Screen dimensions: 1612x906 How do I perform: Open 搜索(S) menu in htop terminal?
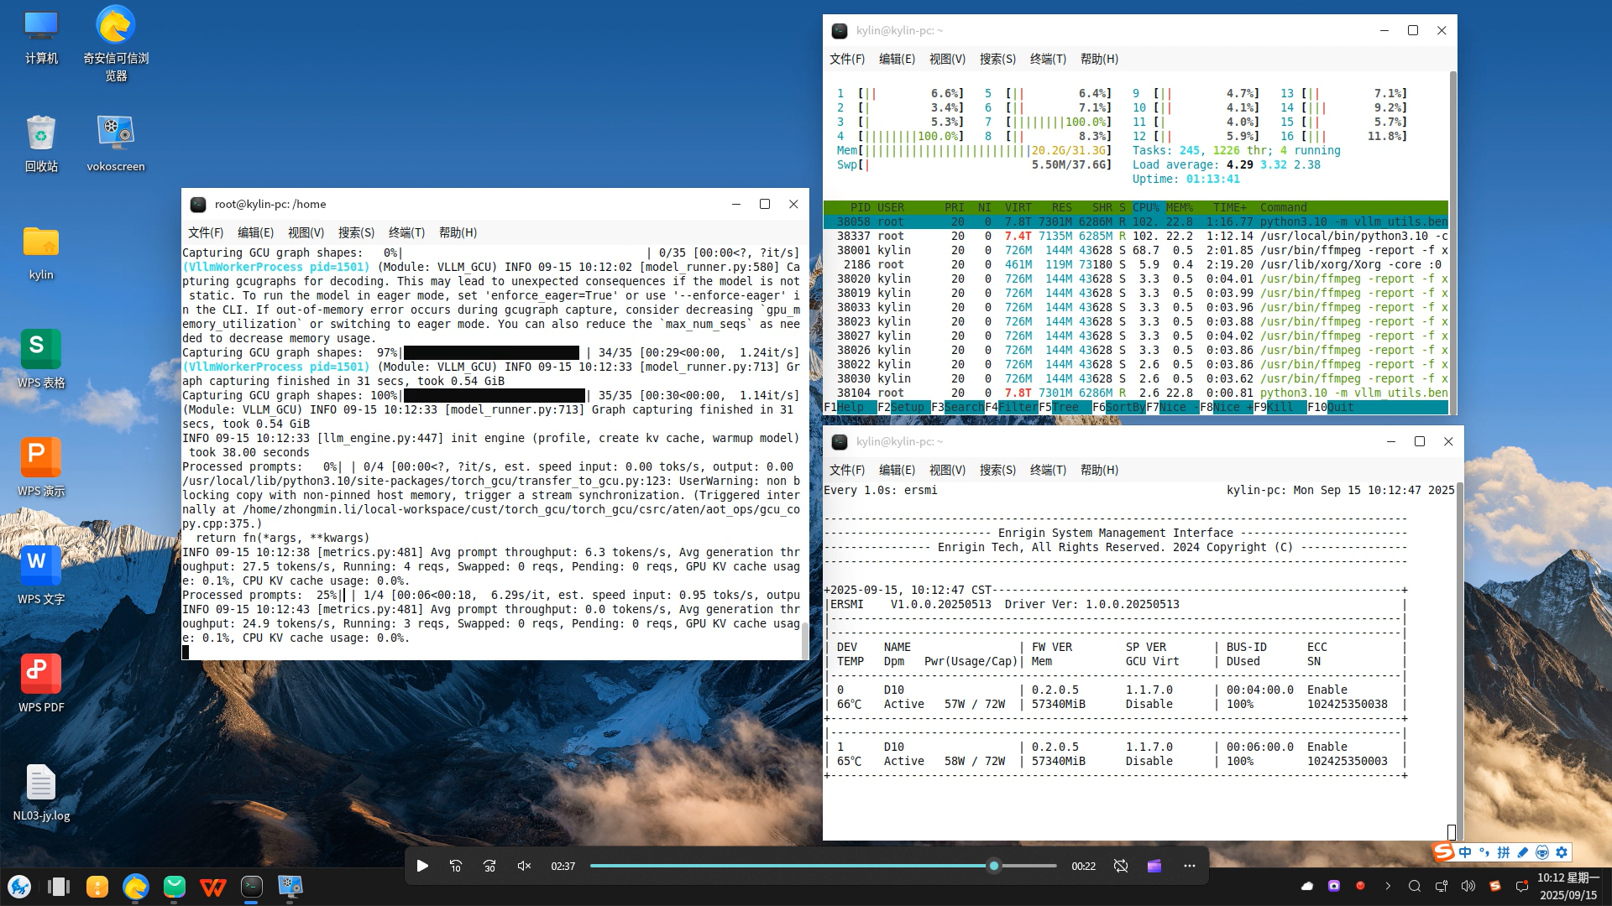click(997, 59)
